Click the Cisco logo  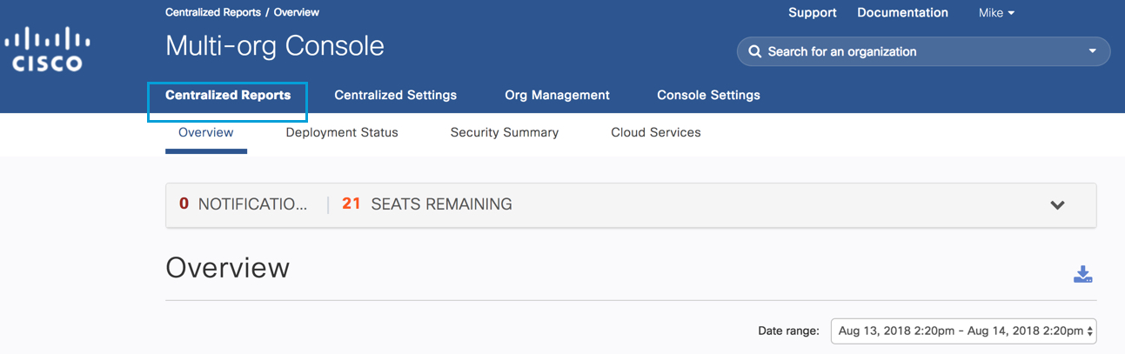48,50
